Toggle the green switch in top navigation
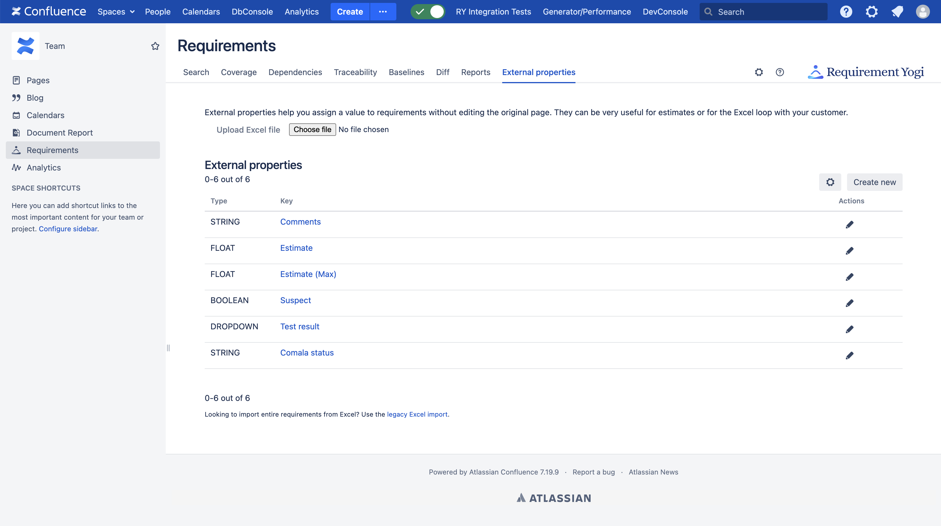Image resolution: width=941 pixels, height=526 pixels. [x=428, y=12]
